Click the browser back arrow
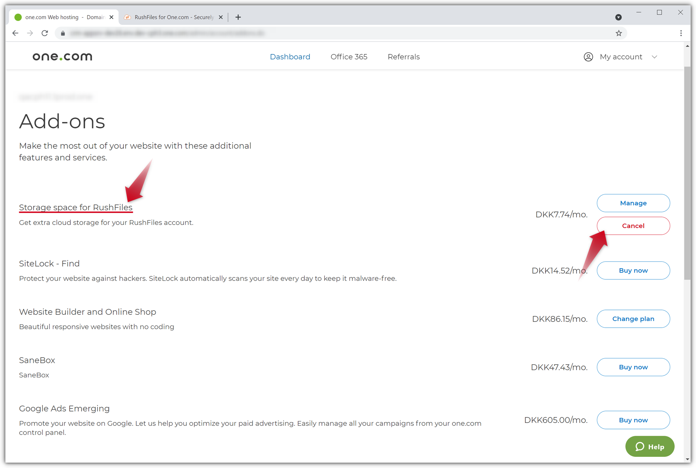 click(x=15, y=33)
